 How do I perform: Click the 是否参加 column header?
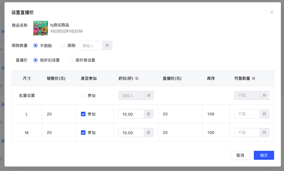[89, 78]
